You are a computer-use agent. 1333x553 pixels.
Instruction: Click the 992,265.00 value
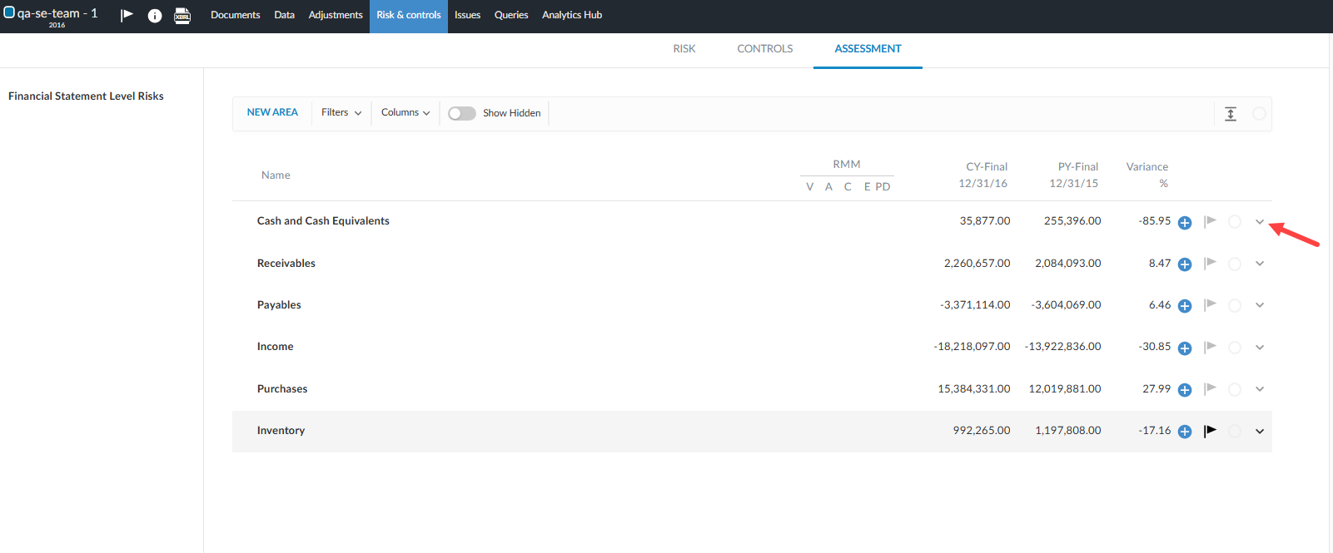[982, 431]
